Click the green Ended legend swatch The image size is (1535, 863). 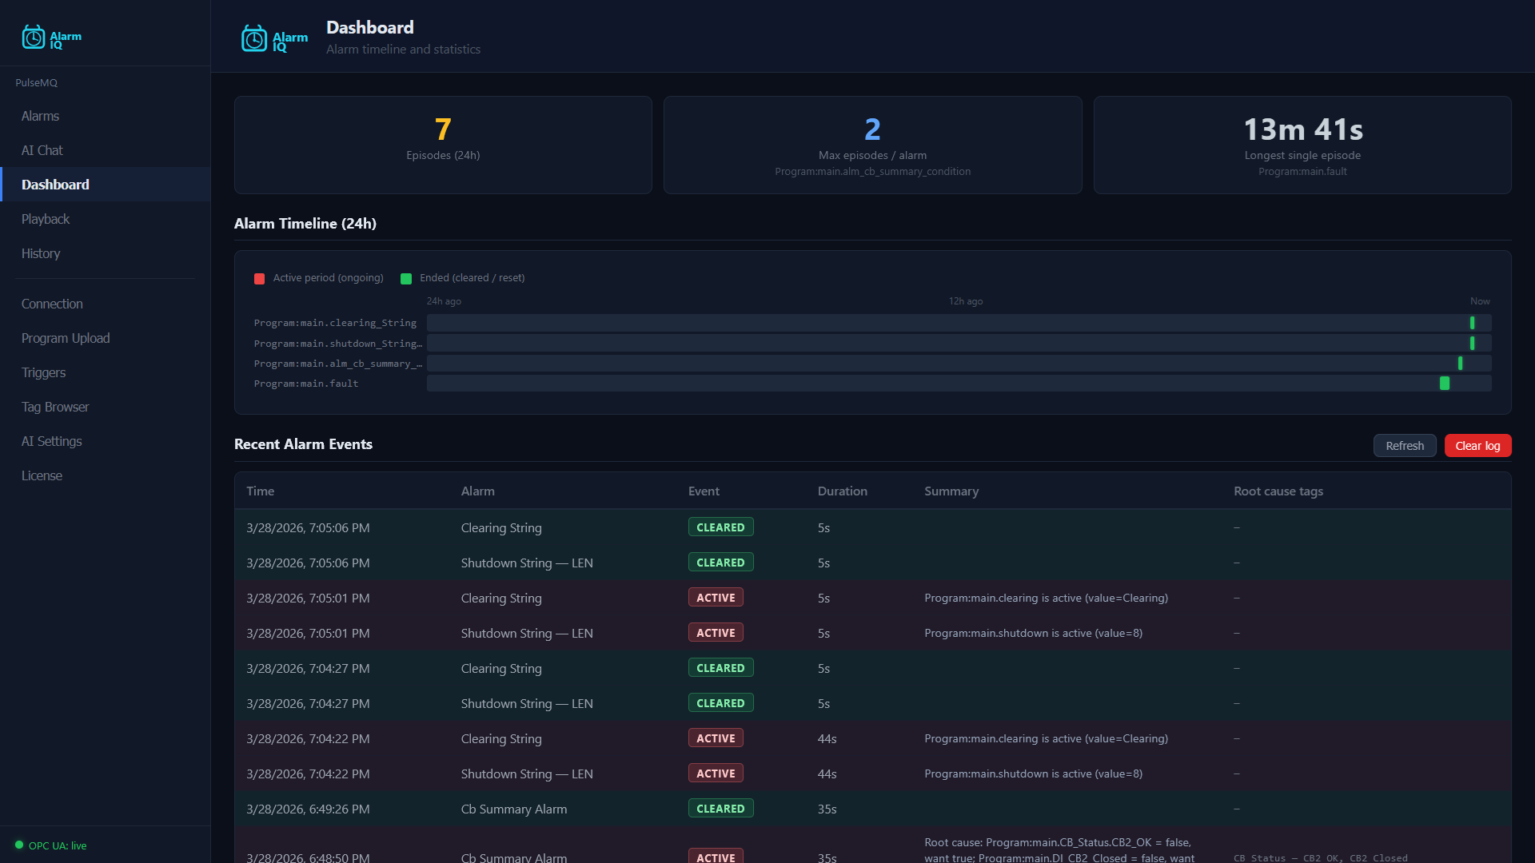point(406,278)
